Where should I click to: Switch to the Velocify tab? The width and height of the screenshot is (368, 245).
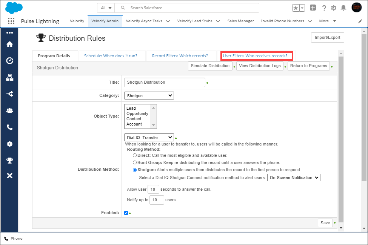tap(77, 21)
